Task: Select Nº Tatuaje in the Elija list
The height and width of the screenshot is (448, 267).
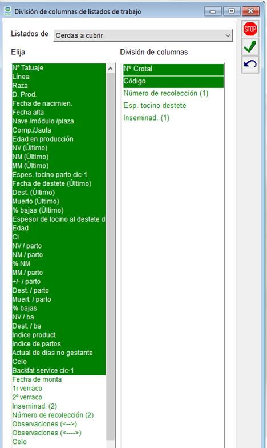Action: (x=59, y=67)
